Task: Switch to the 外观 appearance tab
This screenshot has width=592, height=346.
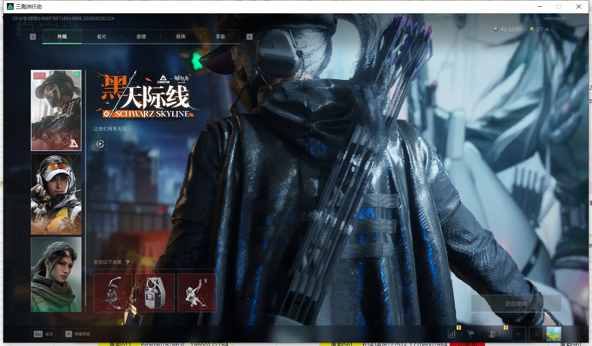Action: point(62,37)
